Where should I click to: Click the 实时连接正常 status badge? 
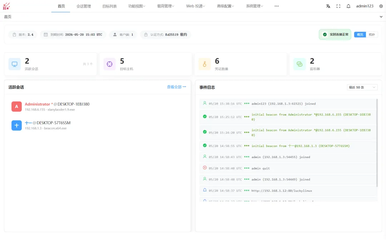click(335, 34)
